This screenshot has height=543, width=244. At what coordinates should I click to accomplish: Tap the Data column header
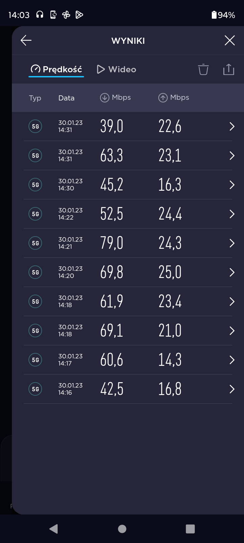pyautogui.click(x=66, y=98)
